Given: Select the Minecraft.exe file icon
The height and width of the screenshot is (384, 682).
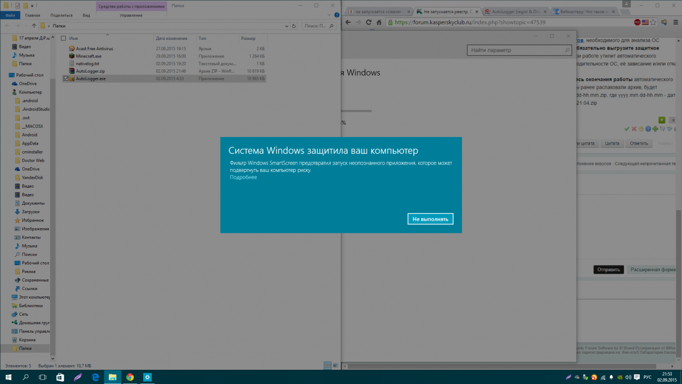Looking at the screenshot, I should click(x=72, y=56).
